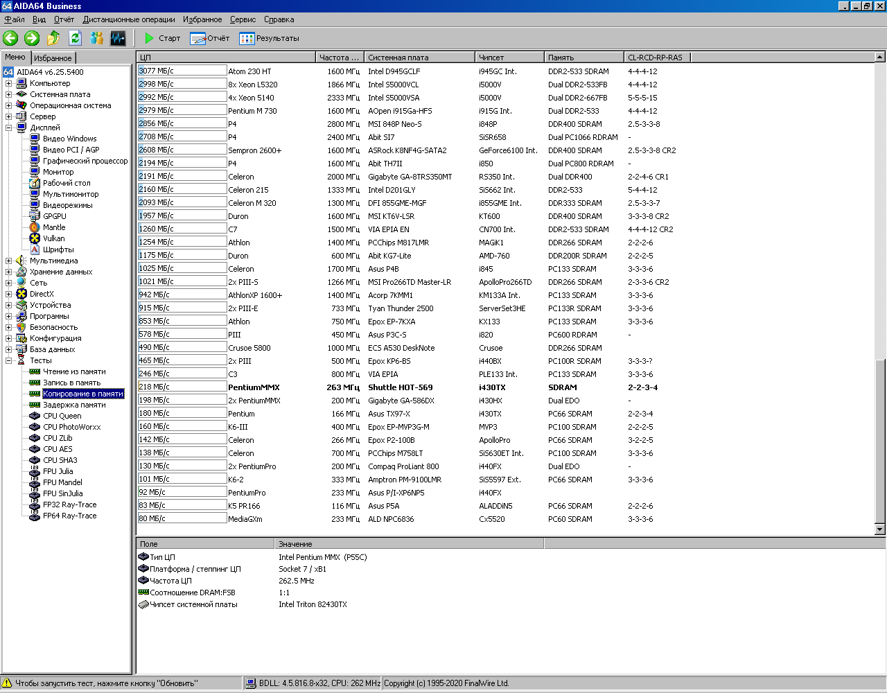Sort by the ЦП column header
This screenshot has width=887, height=693.
click(226, 58)
